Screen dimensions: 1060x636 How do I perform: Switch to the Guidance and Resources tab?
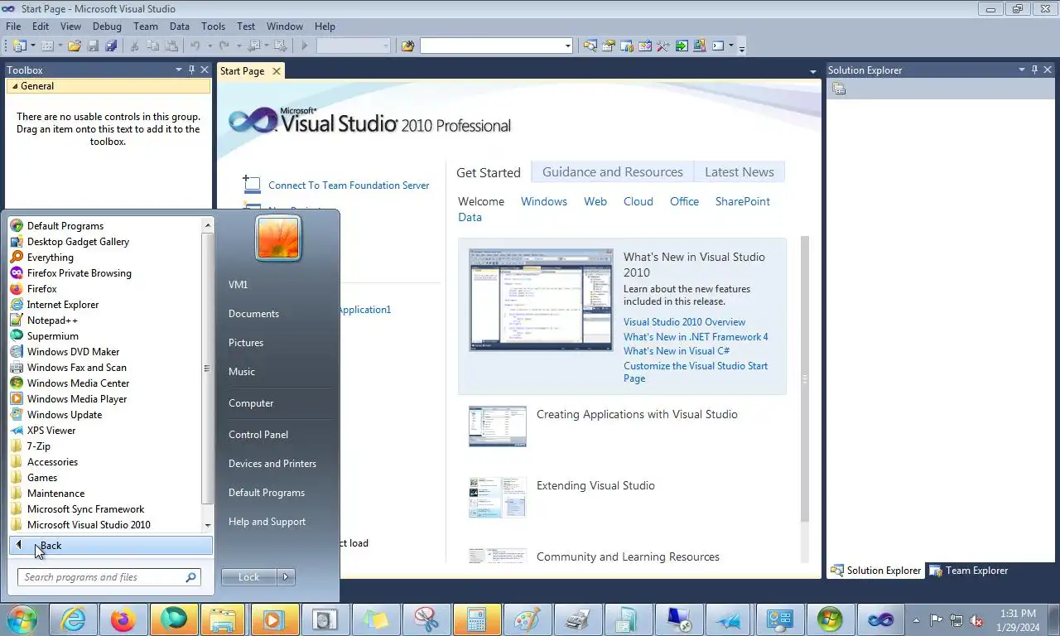[x=613, y=172]
